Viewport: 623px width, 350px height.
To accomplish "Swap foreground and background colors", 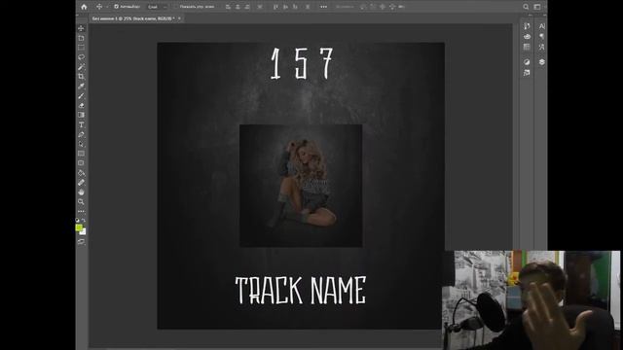I will pyautogui.click(x=84, y=221).
